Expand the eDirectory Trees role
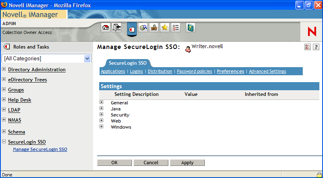Image resolution: width=323 pixels, height=178 pixels. (x=4, y=79)
